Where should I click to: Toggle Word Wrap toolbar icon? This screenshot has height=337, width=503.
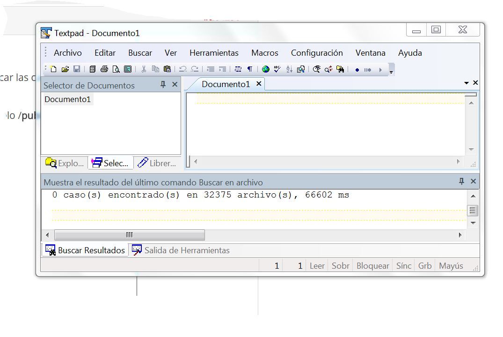pos(238,69)
